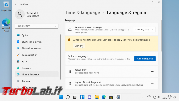Click the content pane vertical scrollbar
Viewport: 179px width, 101px height.
(x=162, y=36)
